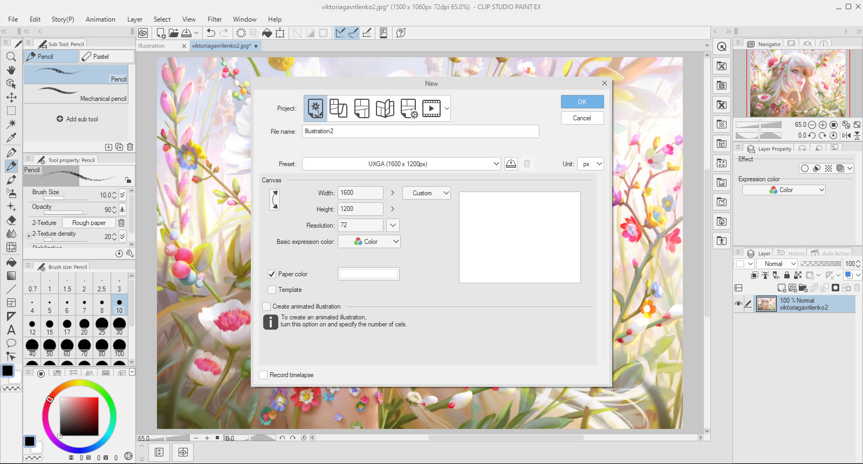The image size is (863, 464).
Task: Open the UXGA preset dropdown
Action: [x=401, y=164]
